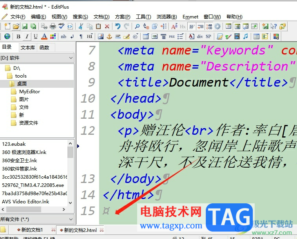Toggle underline formatting
The width and height of the screenshot is (297, 239).
[x=36, y=36]
